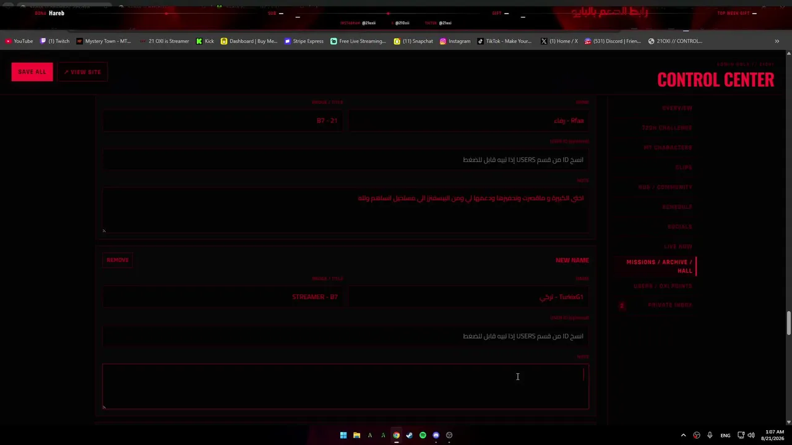Click the user ID field under TurkoG1
792x445 pixels.
346,336
